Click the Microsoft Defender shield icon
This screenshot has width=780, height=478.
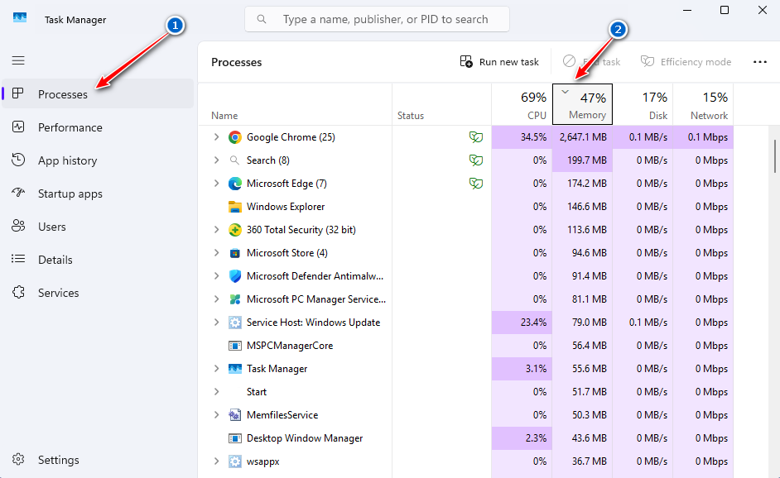click(x=235, y=275)
